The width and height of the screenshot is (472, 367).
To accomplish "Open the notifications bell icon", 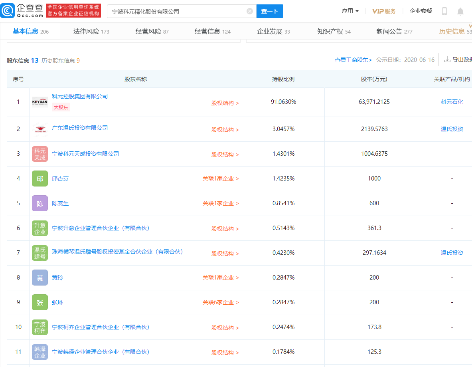I will pyautogui.click(x=460, y=12).
